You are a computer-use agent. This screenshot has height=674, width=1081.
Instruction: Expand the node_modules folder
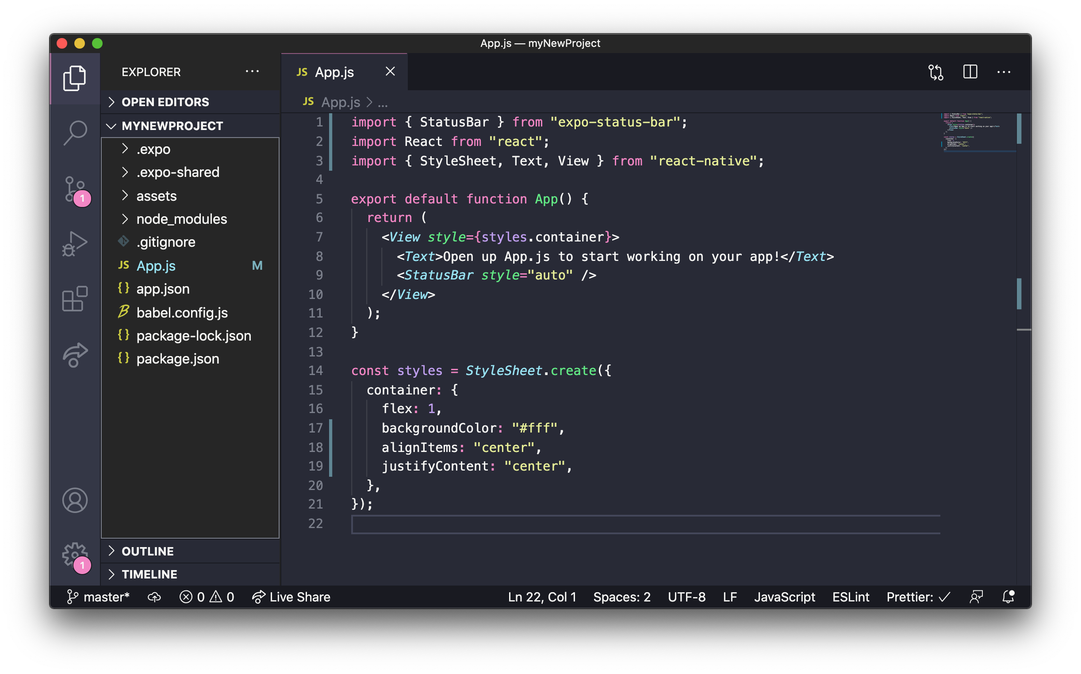click(191, 219)
